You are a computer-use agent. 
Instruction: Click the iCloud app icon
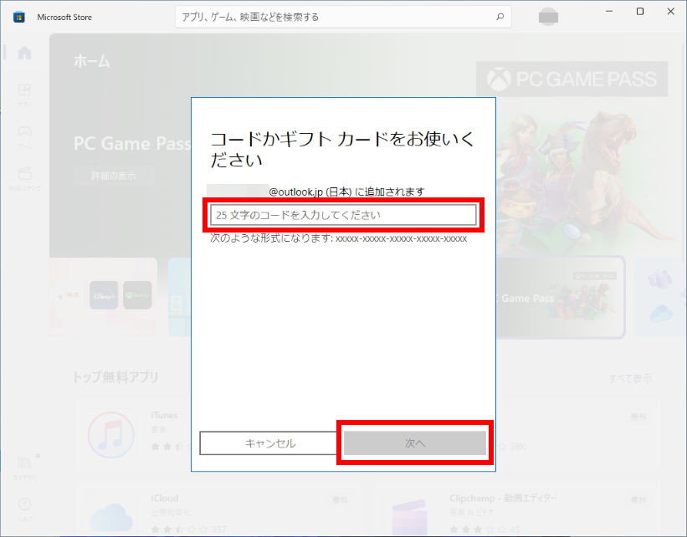click(x=111, y=516)
